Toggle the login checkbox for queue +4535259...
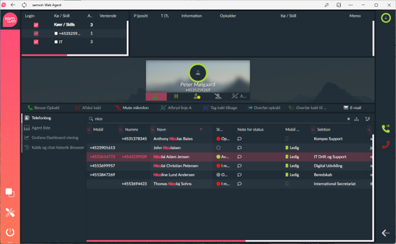This screenshot has height=244, width=396. click(36, 33)
